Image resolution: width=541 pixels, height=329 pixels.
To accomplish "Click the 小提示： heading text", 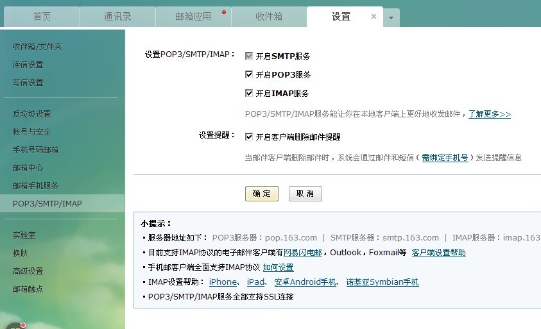I will click(x=156, y=223).
